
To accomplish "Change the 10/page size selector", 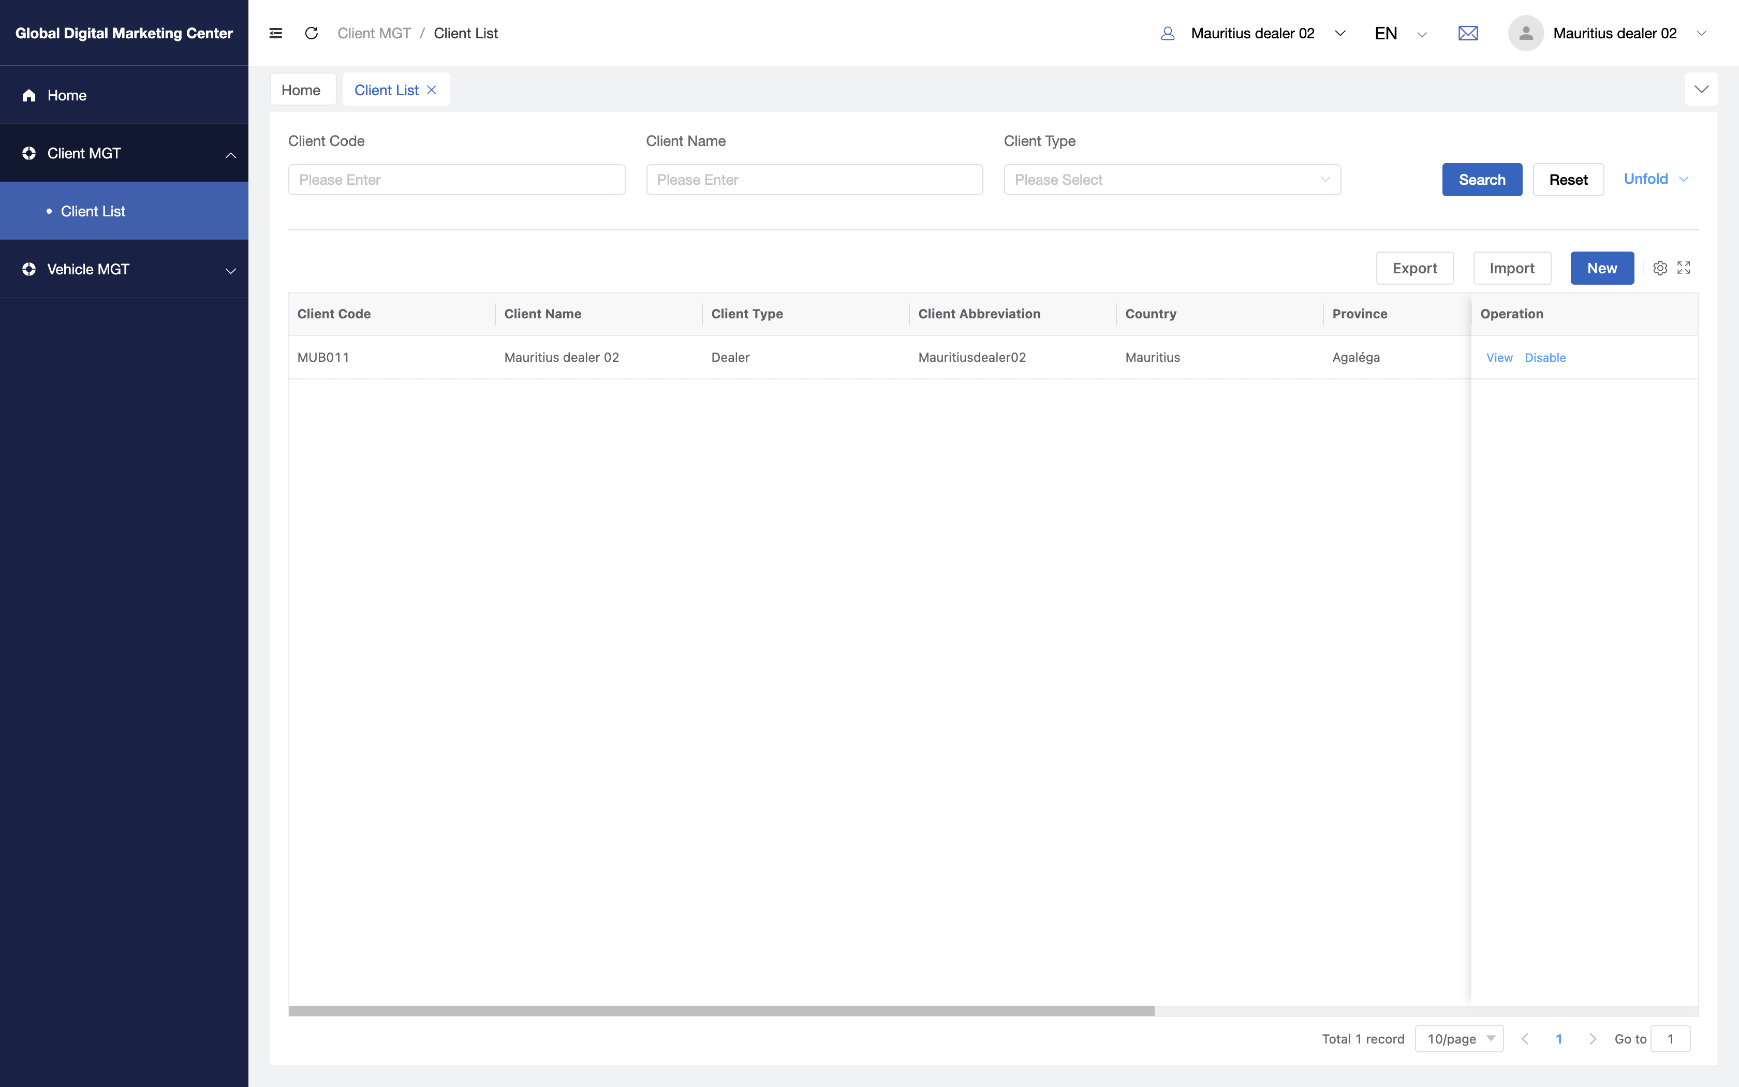I will pyautogui.click(x=1459, y=1039).
